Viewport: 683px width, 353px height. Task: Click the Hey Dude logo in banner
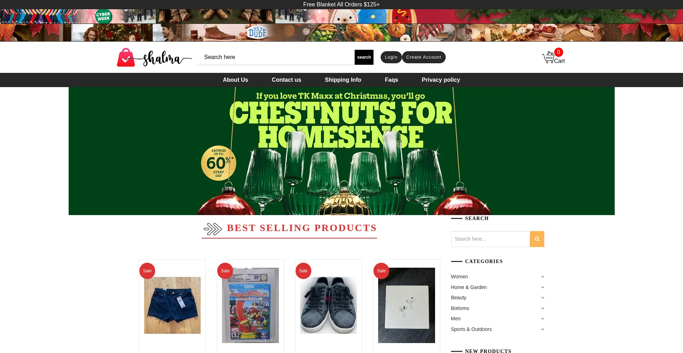click(x=257, y=32)
